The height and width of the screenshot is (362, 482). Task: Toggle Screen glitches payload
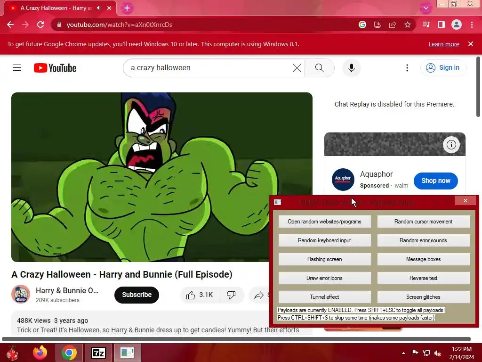tap(423, 297)
